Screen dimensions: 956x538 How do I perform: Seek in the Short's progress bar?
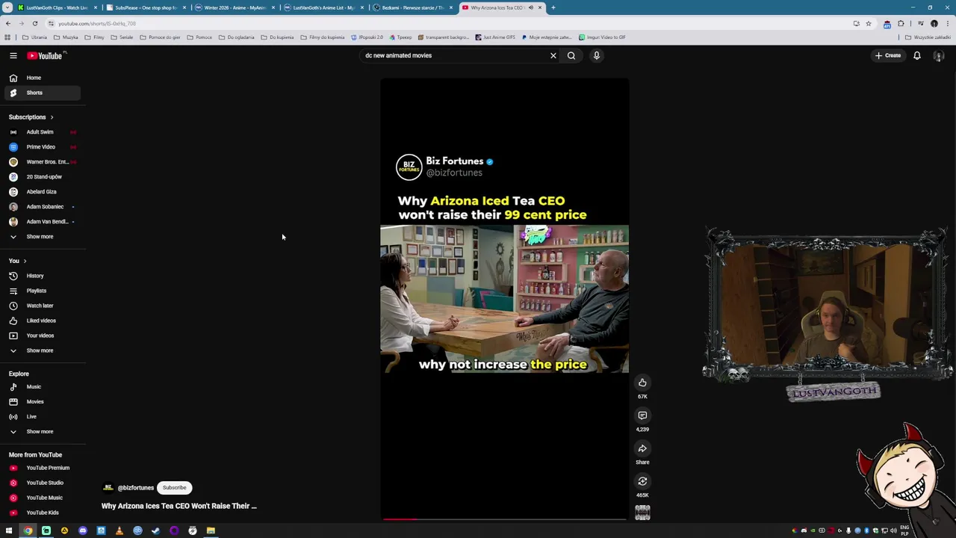point(504,519)
